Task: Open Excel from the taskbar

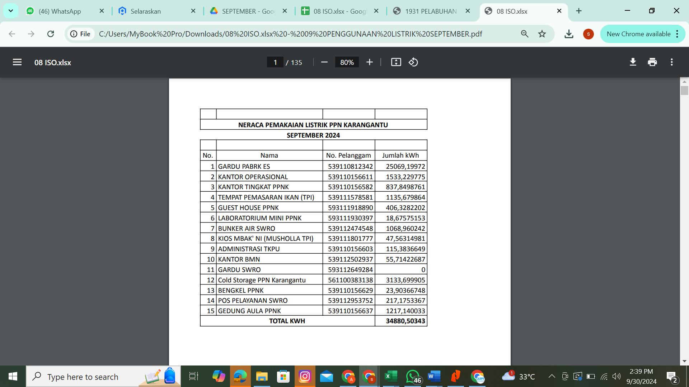Action: pos(391,376)
